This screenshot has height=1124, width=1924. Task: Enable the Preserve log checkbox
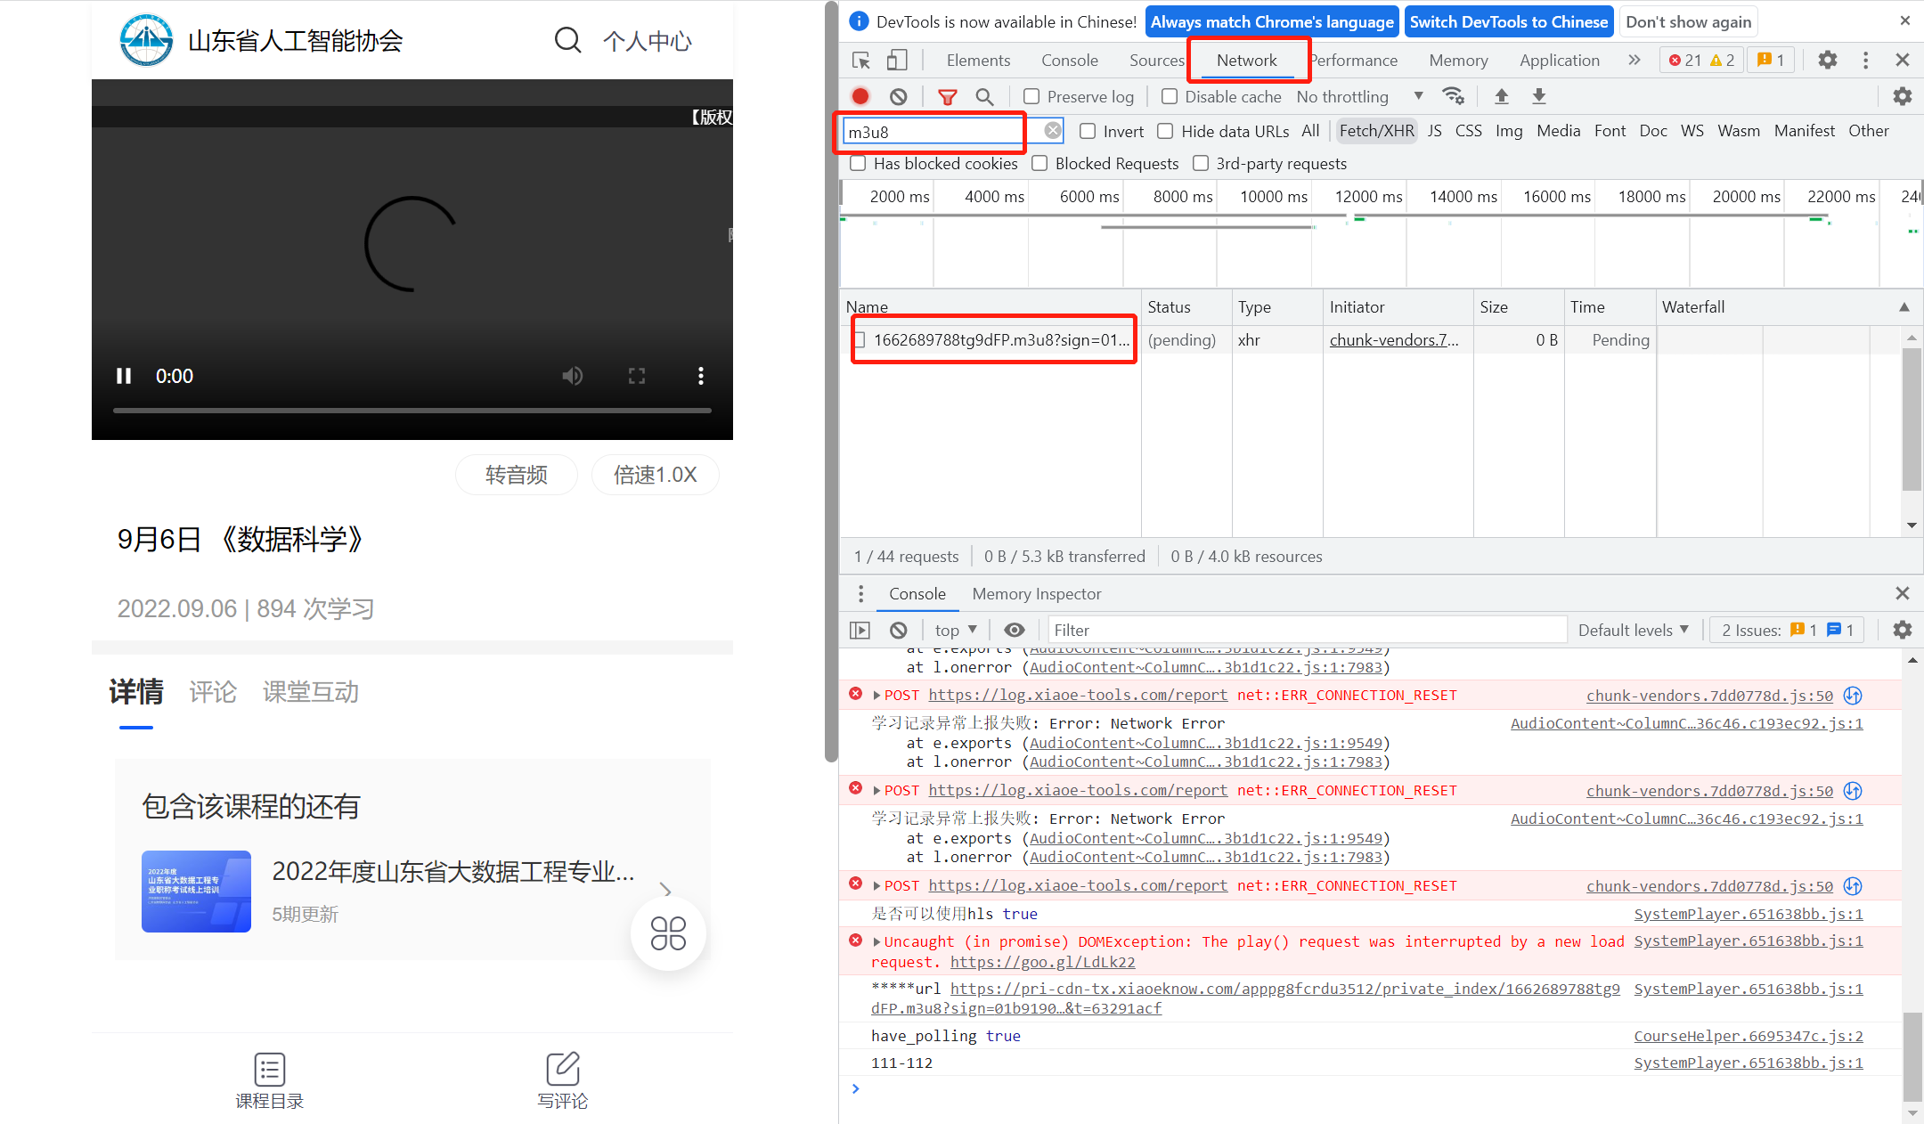[1031, 96]
